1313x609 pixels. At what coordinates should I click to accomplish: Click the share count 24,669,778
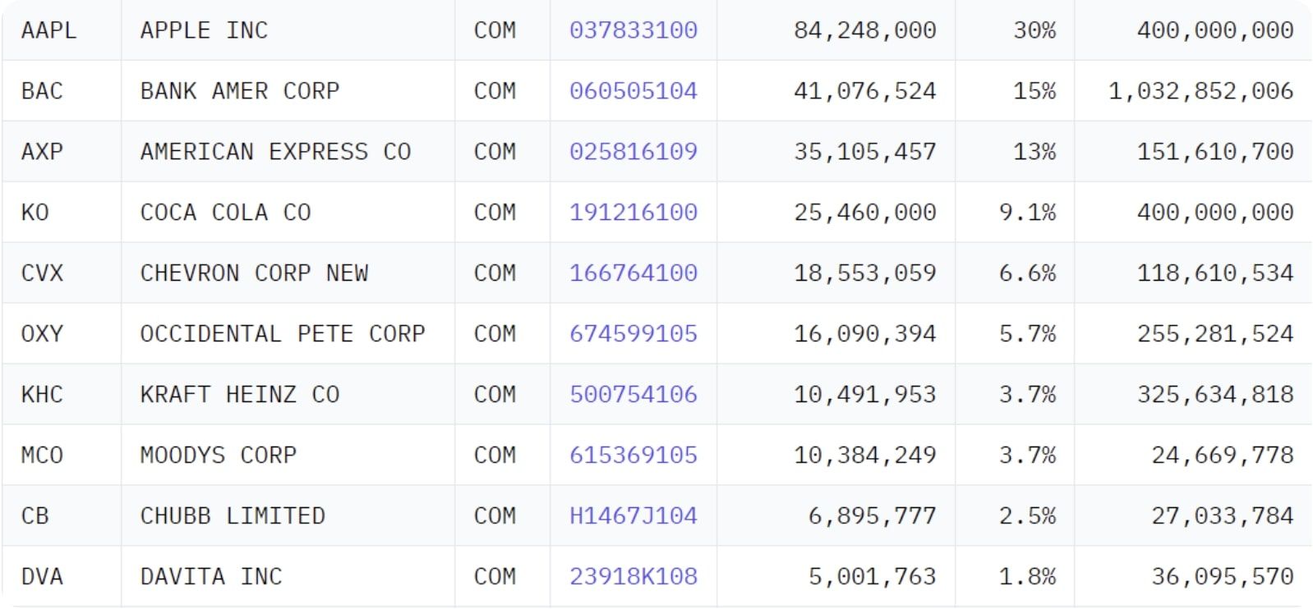point(1223,456)
